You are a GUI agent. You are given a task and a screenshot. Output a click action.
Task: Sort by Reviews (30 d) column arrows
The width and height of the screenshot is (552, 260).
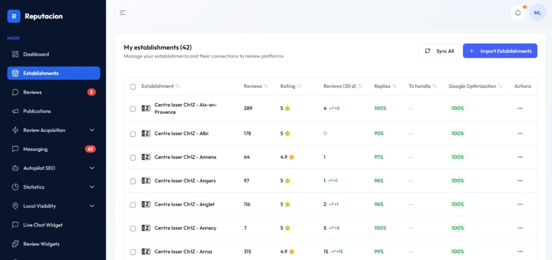(360, 86)
